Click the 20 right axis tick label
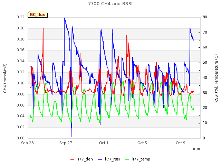Screen dimensions: 221x166 pyautogui.click(x=205, y=108)
